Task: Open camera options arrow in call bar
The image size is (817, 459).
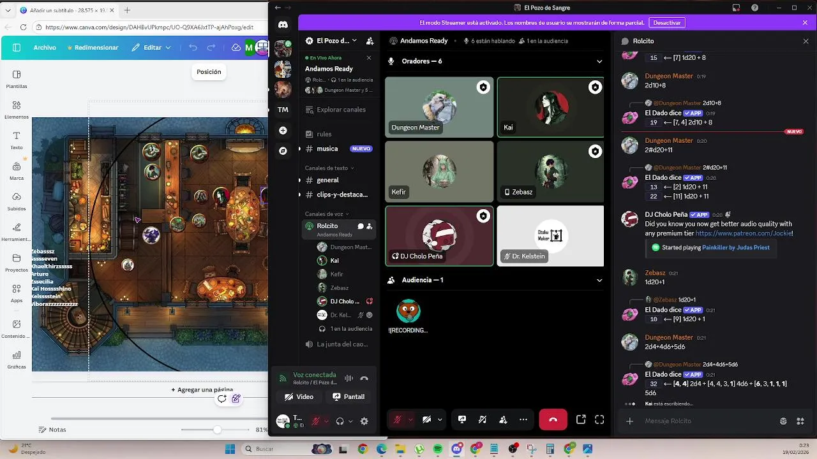Action: point(440,419)
